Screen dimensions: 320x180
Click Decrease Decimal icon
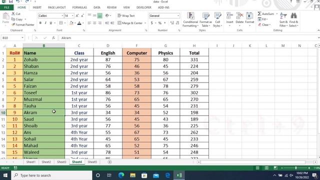click(177, 23)
